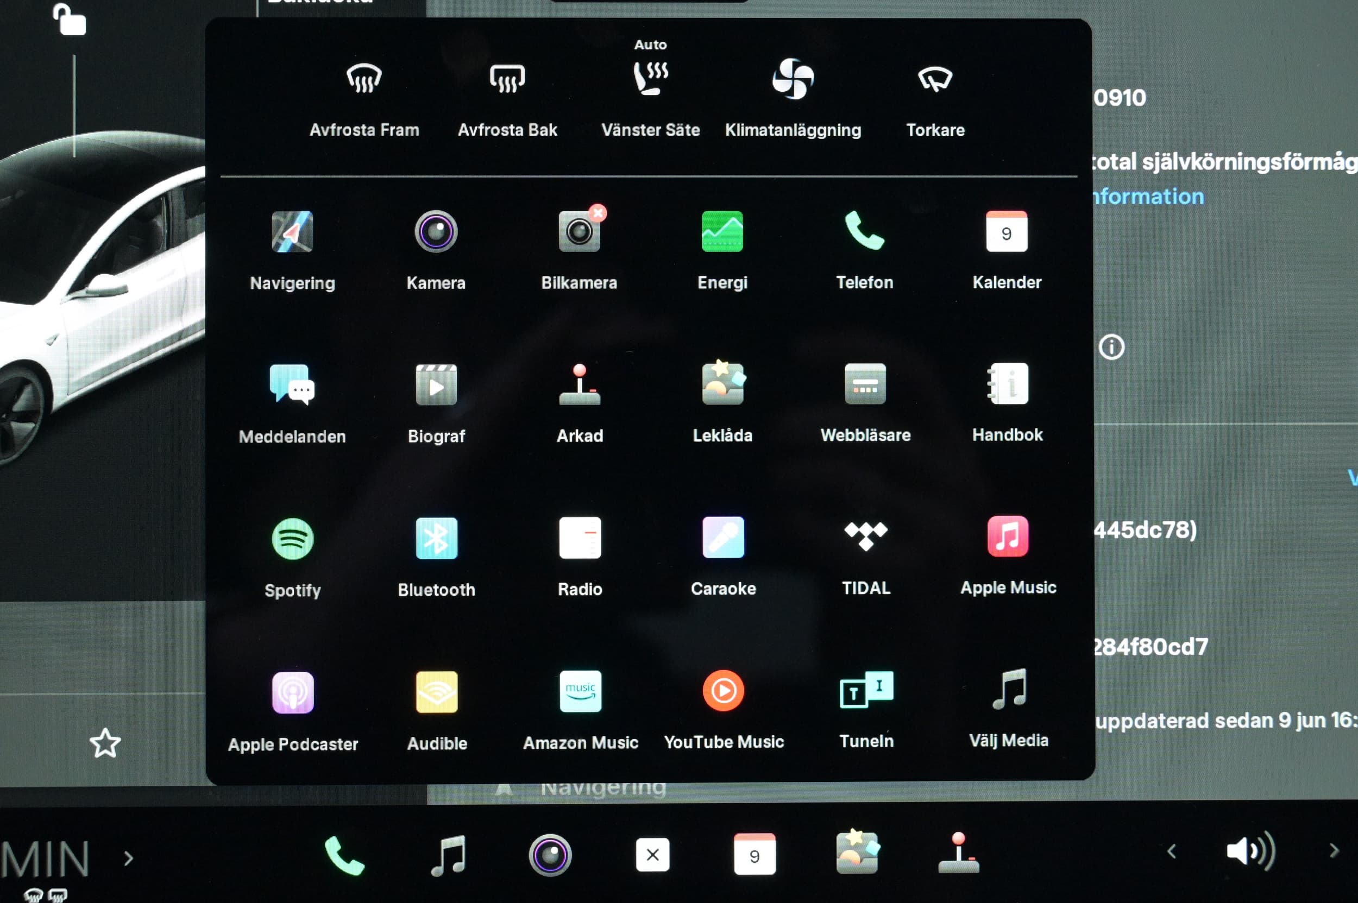Tap the toybox icon in bottom dock
Viewport: 1358px width, 903px height.
click(857, 853)
